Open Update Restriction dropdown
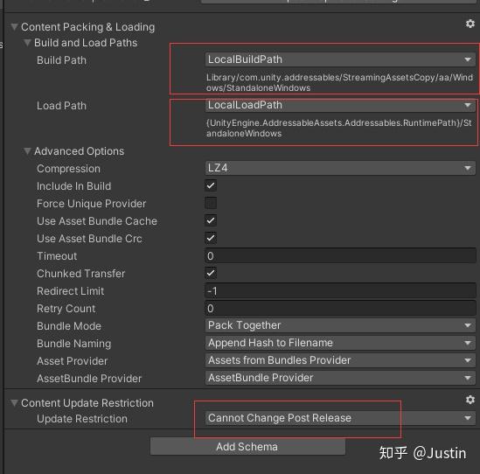The image size is (480, 474). [340, 418]
